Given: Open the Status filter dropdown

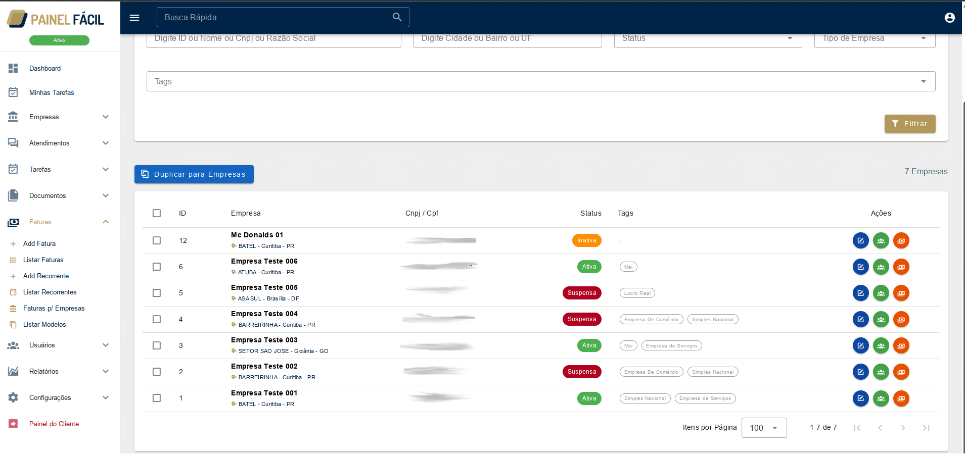Looking at the screenshot, I should [x=707, y=38].
